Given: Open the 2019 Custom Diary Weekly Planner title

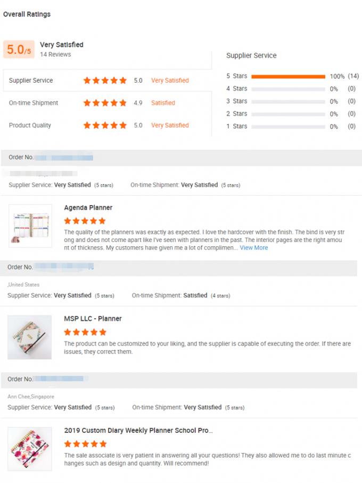Looking at the screenshot, I should [138, 430].
